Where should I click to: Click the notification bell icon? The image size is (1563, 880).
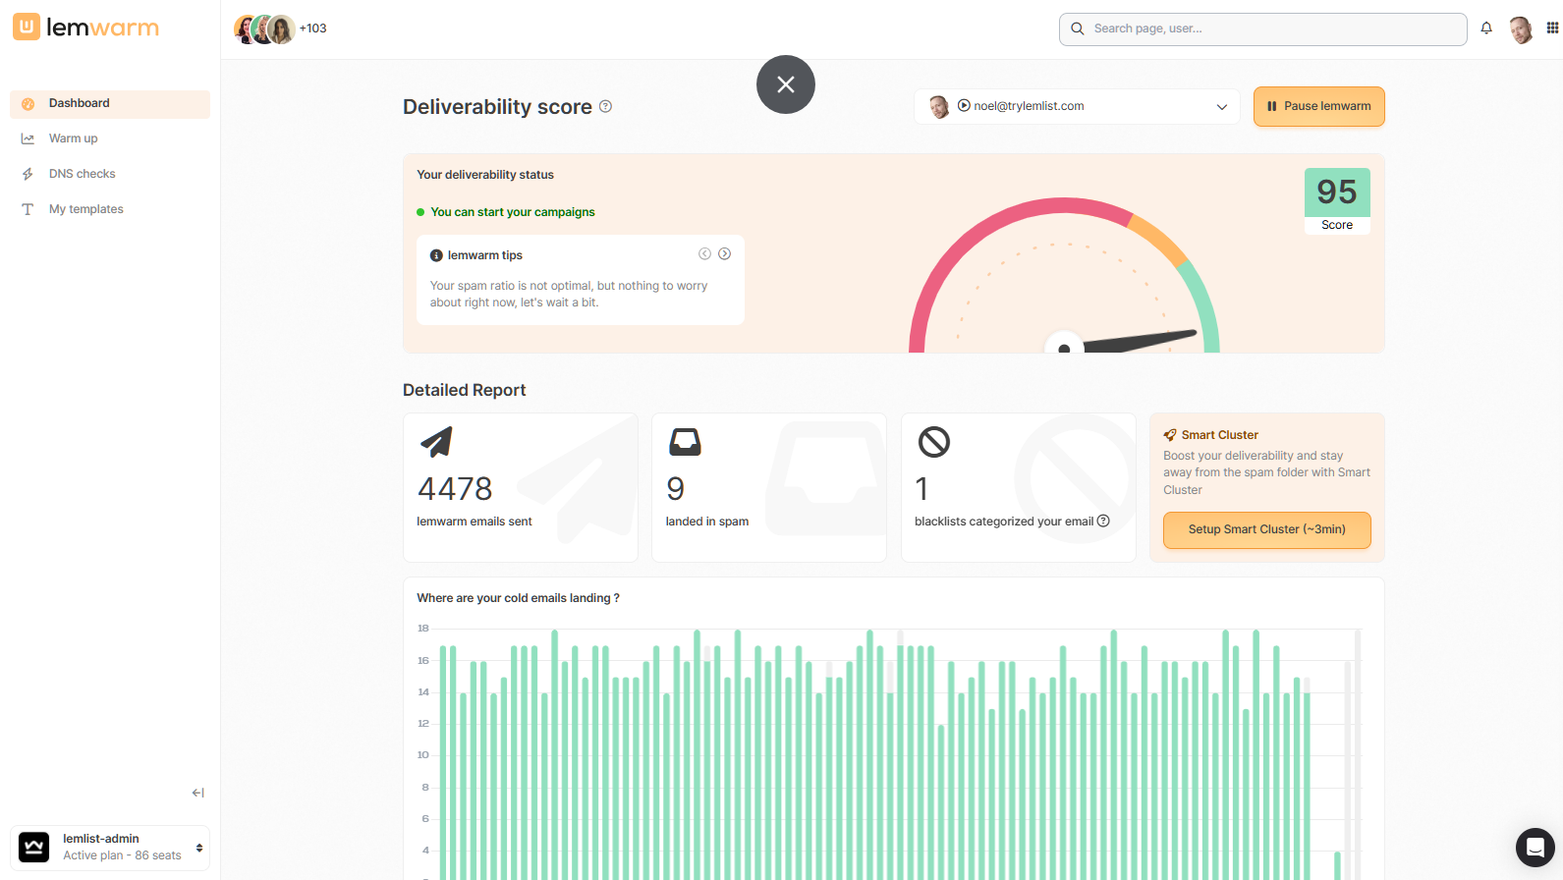(1486, 28)
